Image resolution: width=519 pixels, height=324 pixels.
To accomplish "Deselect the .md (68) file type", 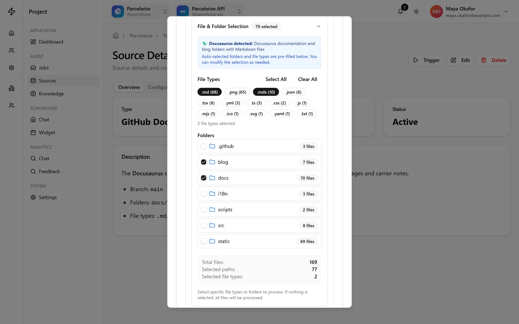I will tap(209, 92).
